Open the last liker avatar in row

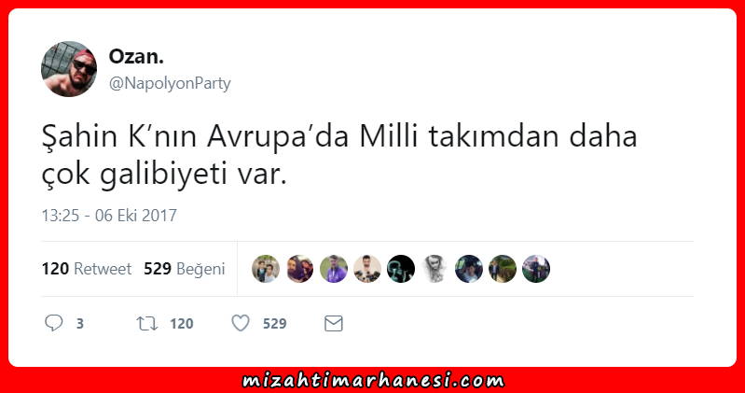pyautogui.click(x=536, y=269)
